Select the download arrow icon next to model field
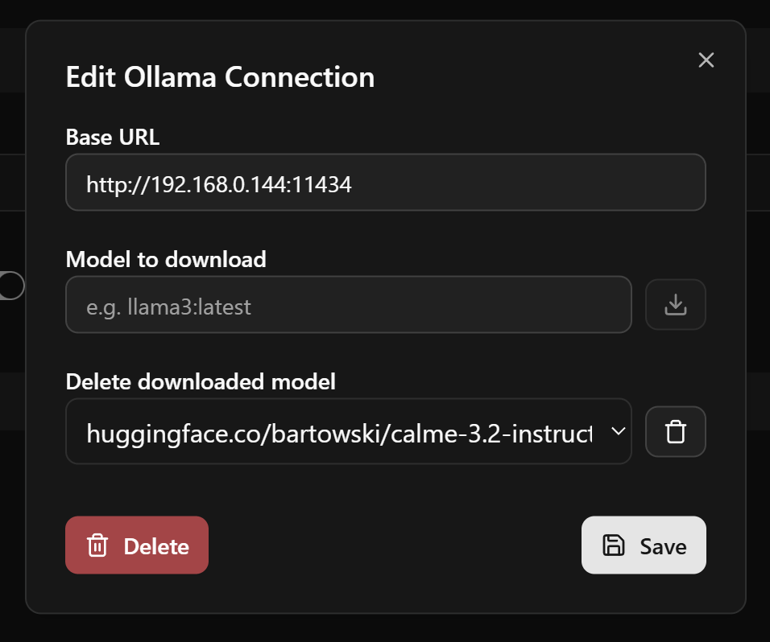 click(x=675, y=305)
